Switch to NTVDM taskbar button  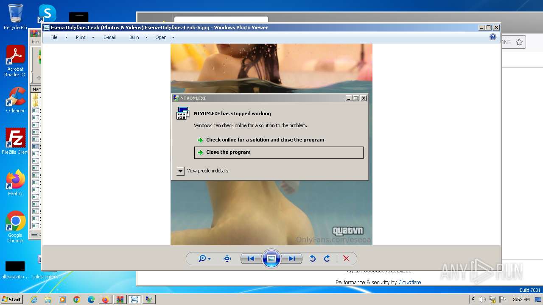click(x=149, y=299)
